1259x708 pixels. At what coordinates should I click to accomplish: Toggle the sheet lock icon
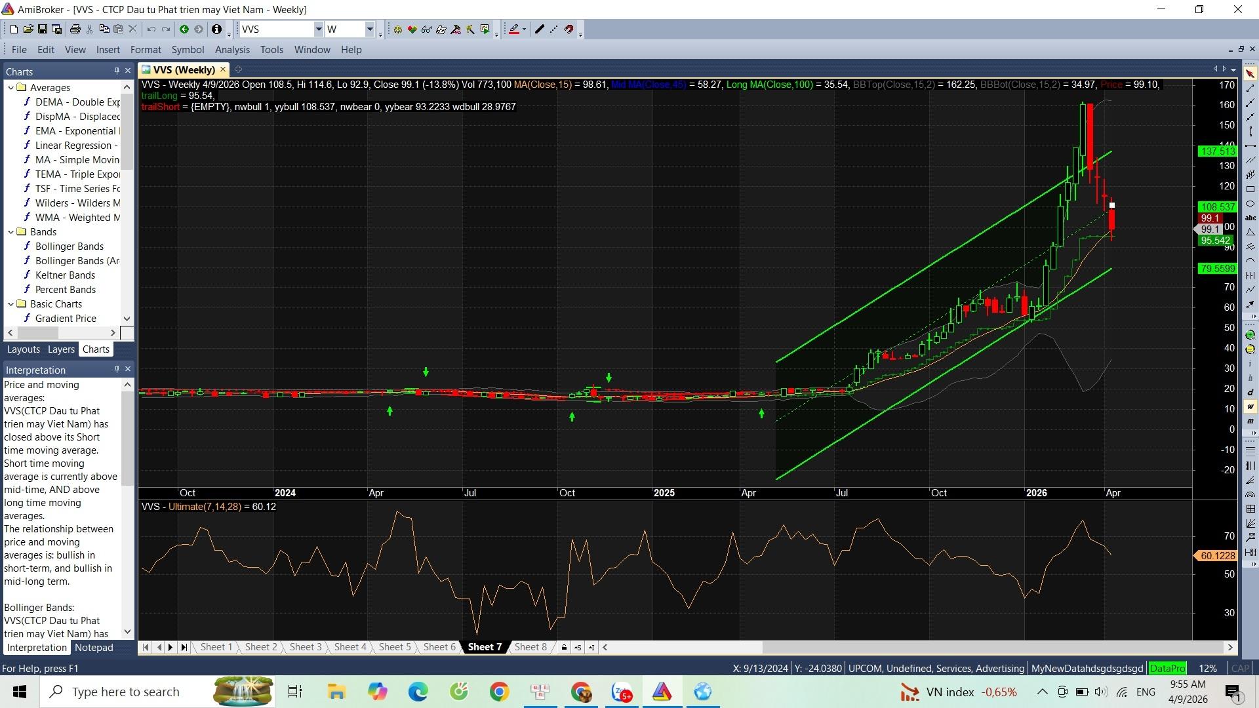(x=564, y=648)
